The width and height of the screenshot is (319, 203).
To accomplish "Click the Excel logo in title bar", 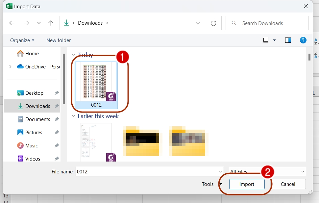I will [9, 6].
